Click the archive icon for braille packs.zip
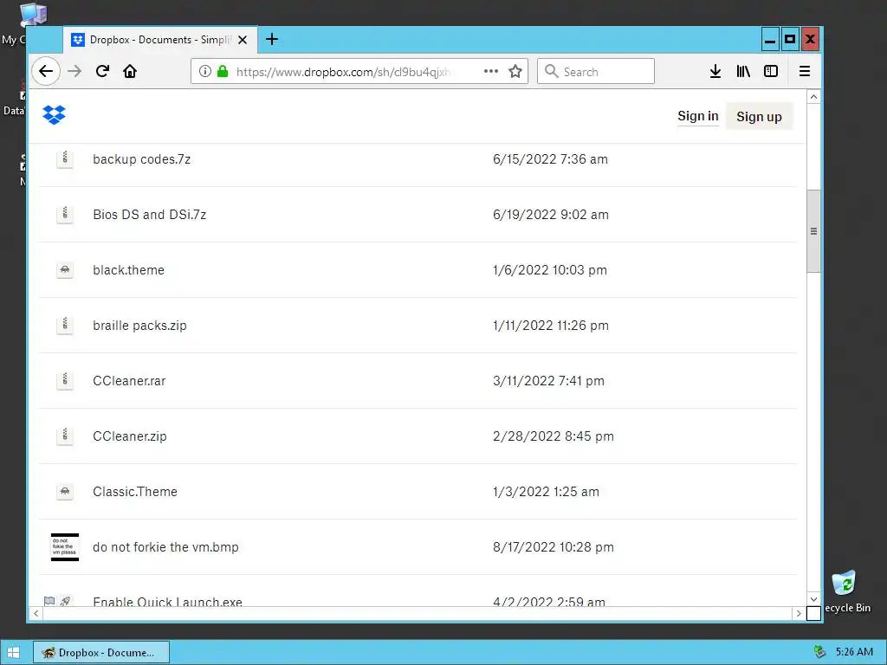Image resolution: width=887 pixels, height=665 pixels. (x=64, y=326)
